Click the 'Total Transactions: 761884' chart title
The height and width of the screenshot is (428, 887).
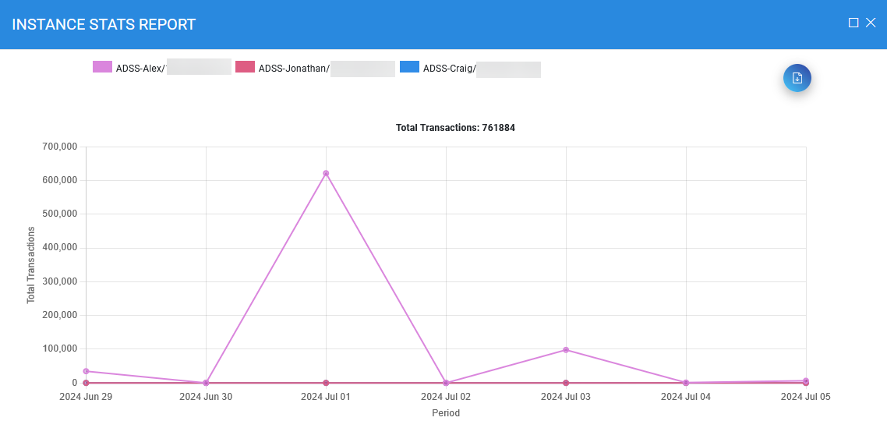tap(455, 128)
